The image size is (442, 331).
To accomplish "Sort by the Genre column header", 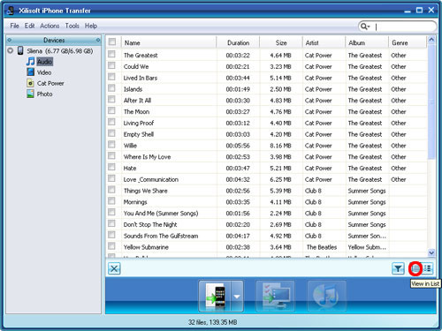I will tap(408, 42).
